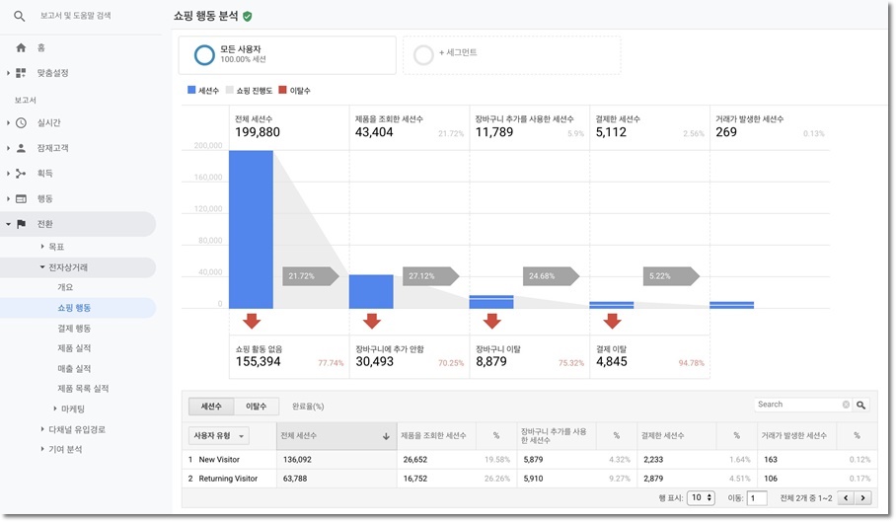Screen dimensions: 896x522
Task: Open the 개요 report
Action: pos(65,287)
